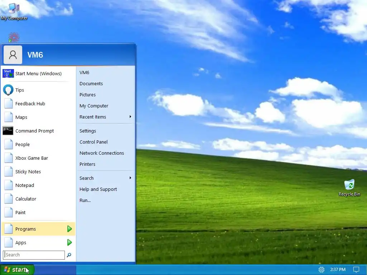
Task: Open the notification center icon
Action: (x=356, y=270)
